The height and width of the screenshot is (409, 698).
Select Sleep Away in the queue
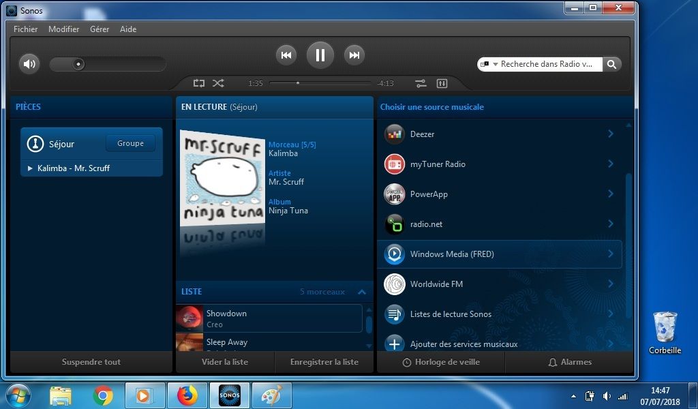[269, 342]
